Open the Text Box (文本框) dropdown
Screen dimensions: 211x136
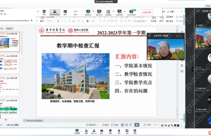154,21
